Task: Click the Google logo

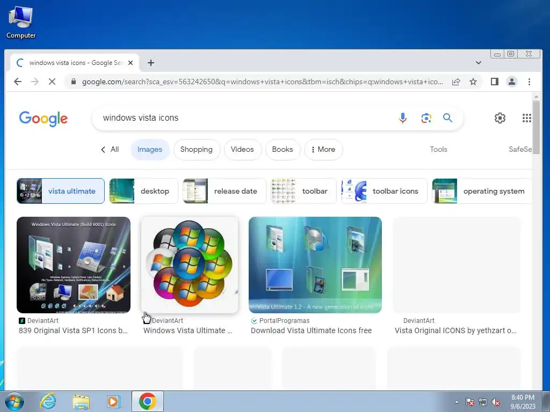Action: point(43,119)
